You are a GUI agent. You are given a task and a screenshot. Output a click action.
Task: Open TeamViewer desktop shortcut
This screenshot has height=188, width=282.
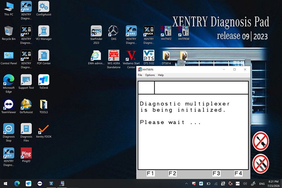click(9, 106)
